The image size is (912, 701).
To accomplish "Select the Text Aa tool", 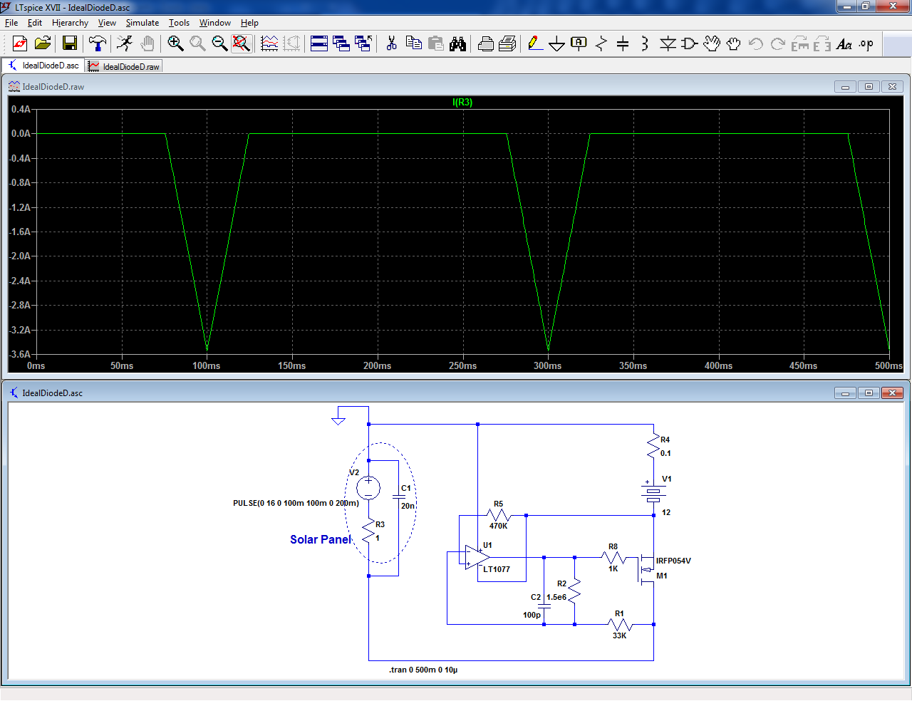I will tap(844, 44).
